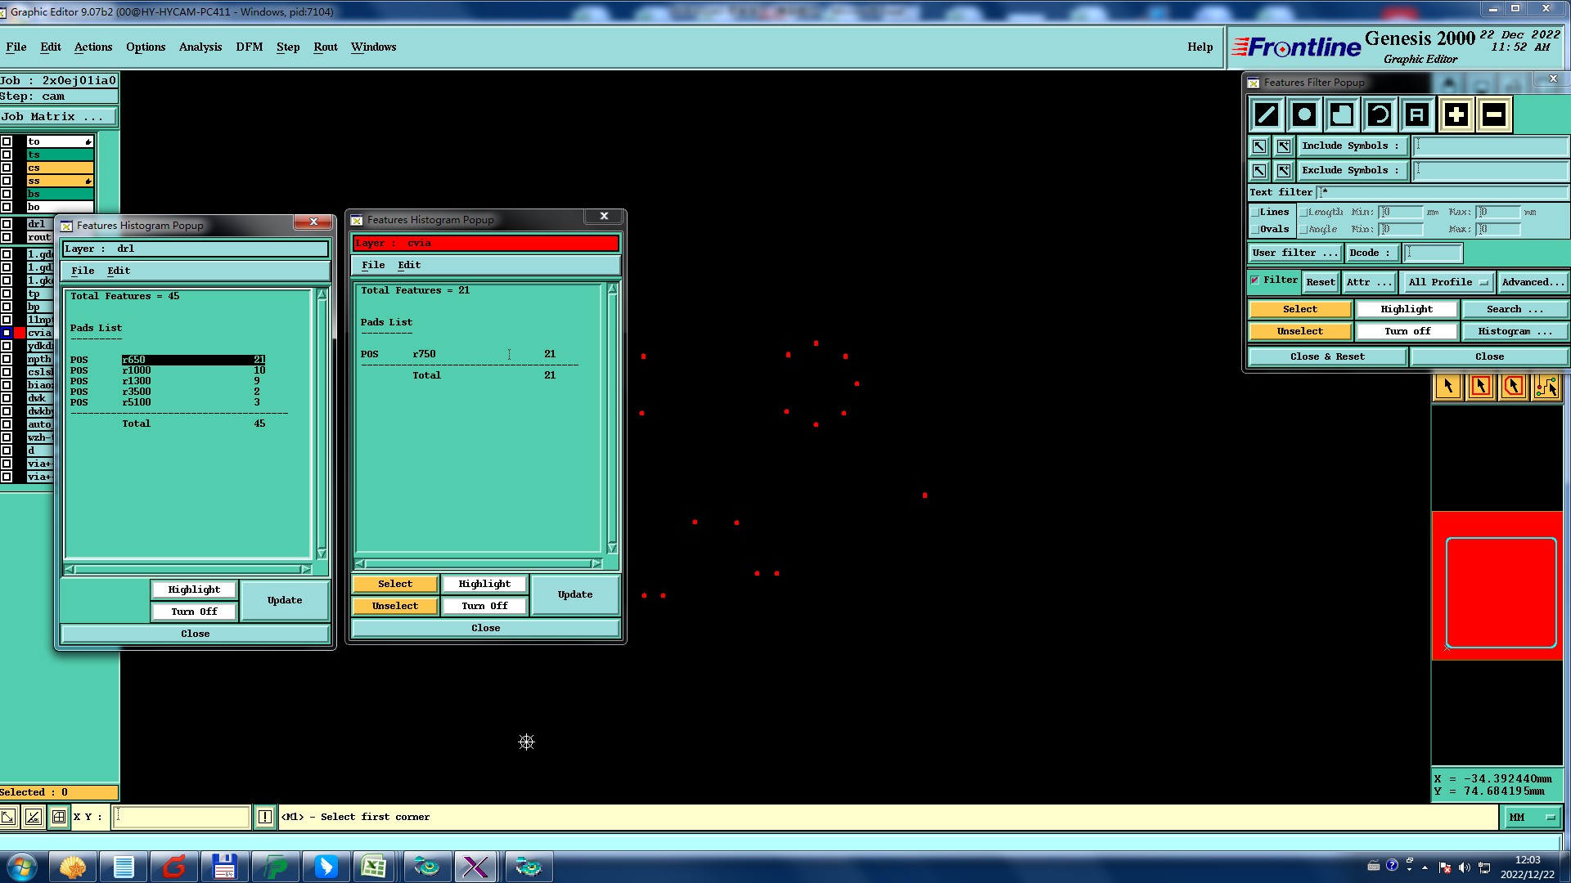Open the Job Matrix expander button
Viewport: 1571px width, 883px height.
57,117
